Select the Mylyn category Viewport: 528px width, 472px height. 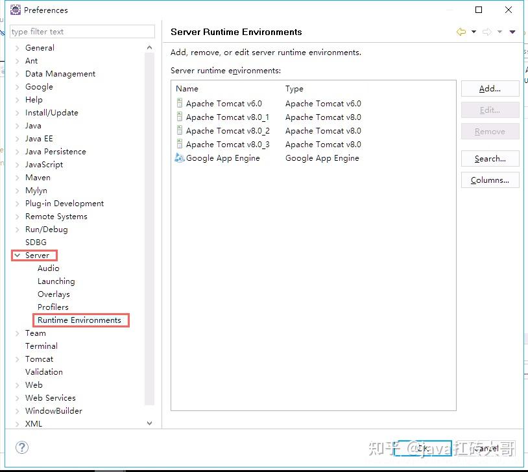tap(36, 191)
